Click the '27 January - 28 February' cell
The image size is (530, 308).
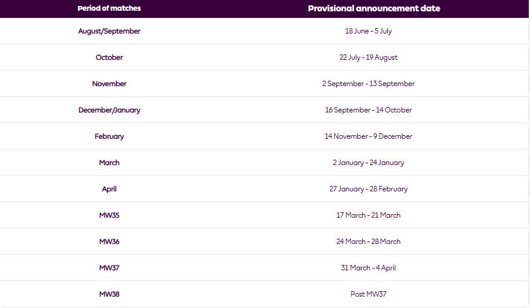(369, 189)
